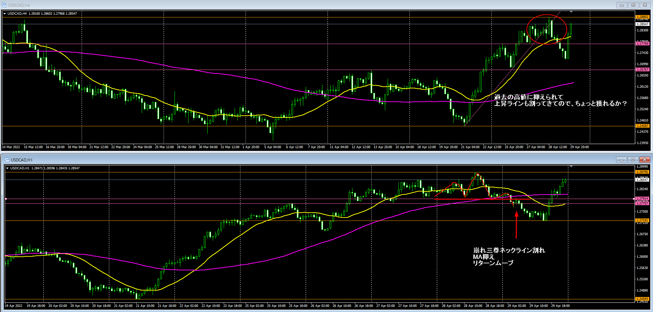Image resolution: width=653 pixels, height=312 pixels.
Task: Select the 1.24587 orange price label in H4
Action: coord(642,126)
